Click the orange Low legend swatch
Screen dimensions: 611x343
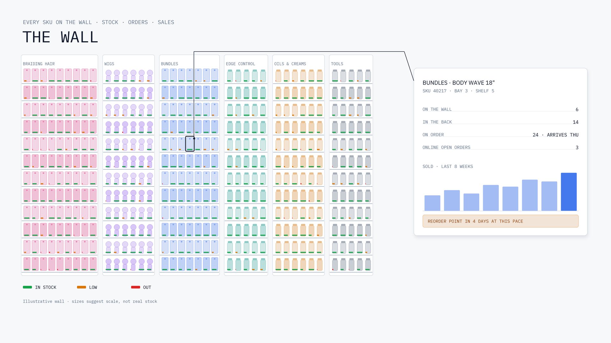point(81,287)
